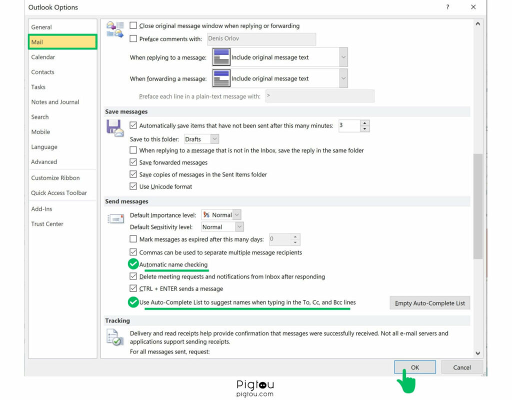Open Quick Access Toolbar category
This screenshot has height=400, width=512.
tap(62, 193)
